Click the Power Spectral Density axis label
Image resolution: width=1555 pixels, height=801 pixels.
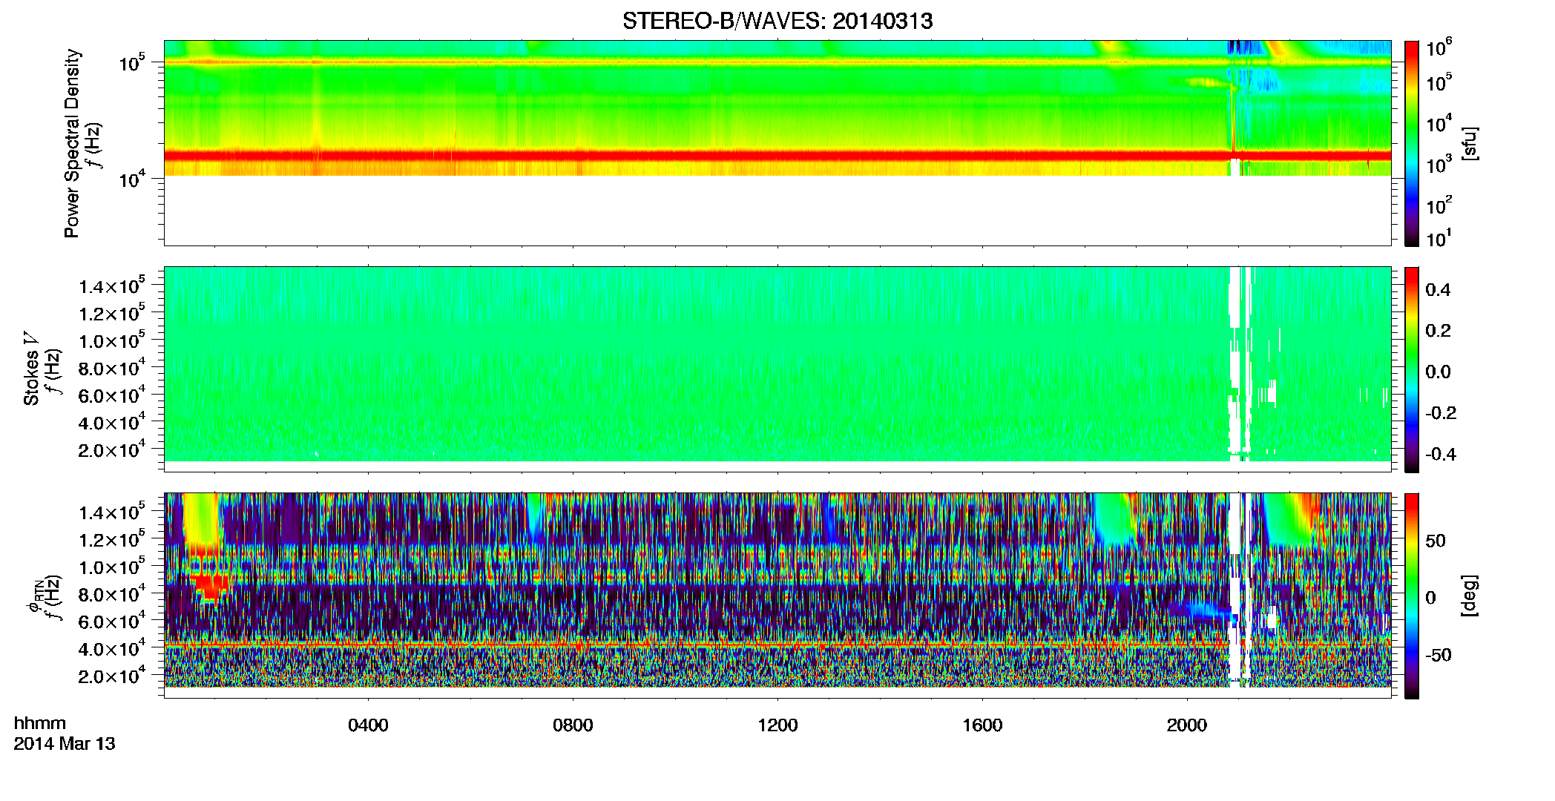[x=72, y=143]
